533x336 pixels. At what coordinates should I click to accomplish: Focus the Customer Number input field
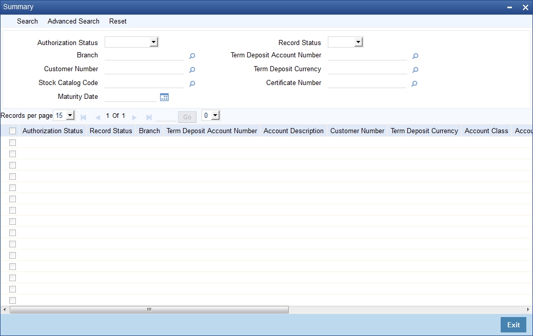click(x=145, y=69)
